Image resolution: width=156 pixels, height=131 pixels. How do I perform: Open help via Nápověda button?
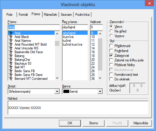point(141,123)
